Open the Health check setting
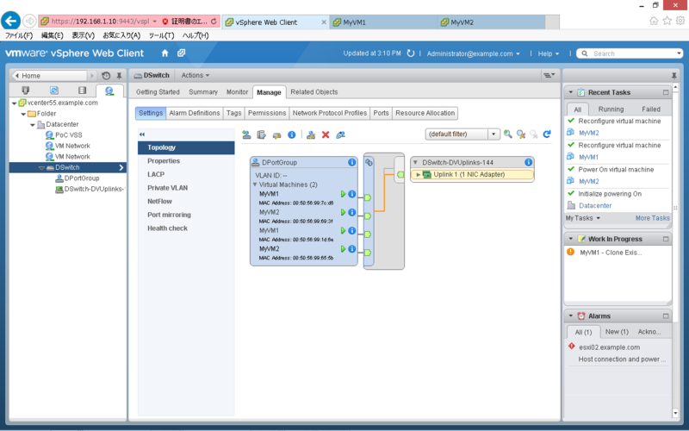 167,228
